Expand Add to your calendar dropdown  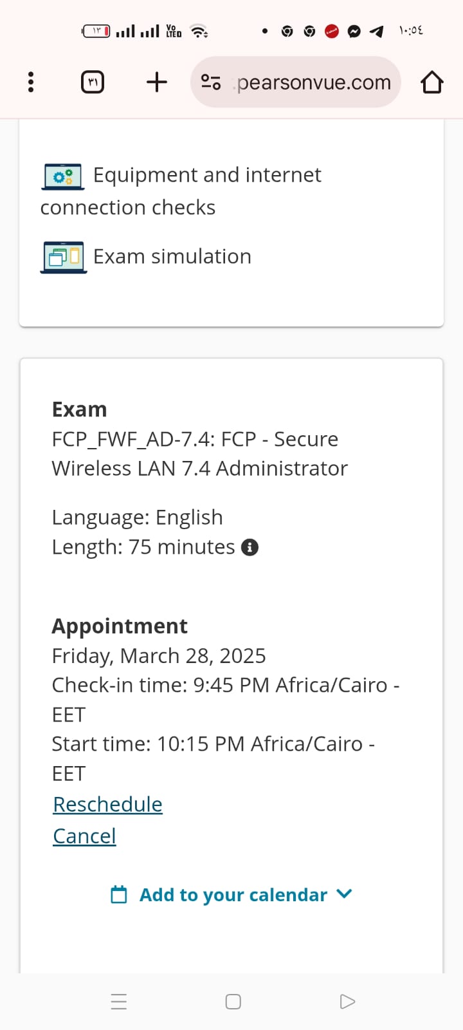(233, 895)
